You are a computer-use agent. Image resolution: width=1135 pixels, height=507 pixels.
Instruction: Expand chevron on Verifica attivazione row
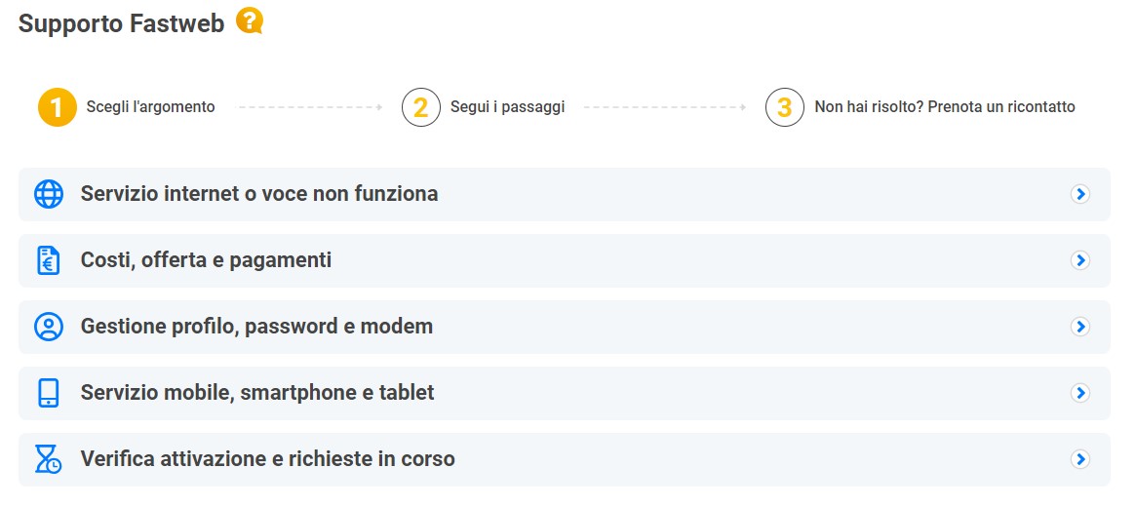(x=1080, y=459)
